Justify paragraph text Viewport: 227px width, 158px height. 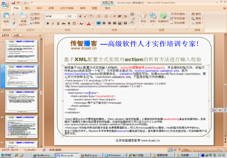114,23
